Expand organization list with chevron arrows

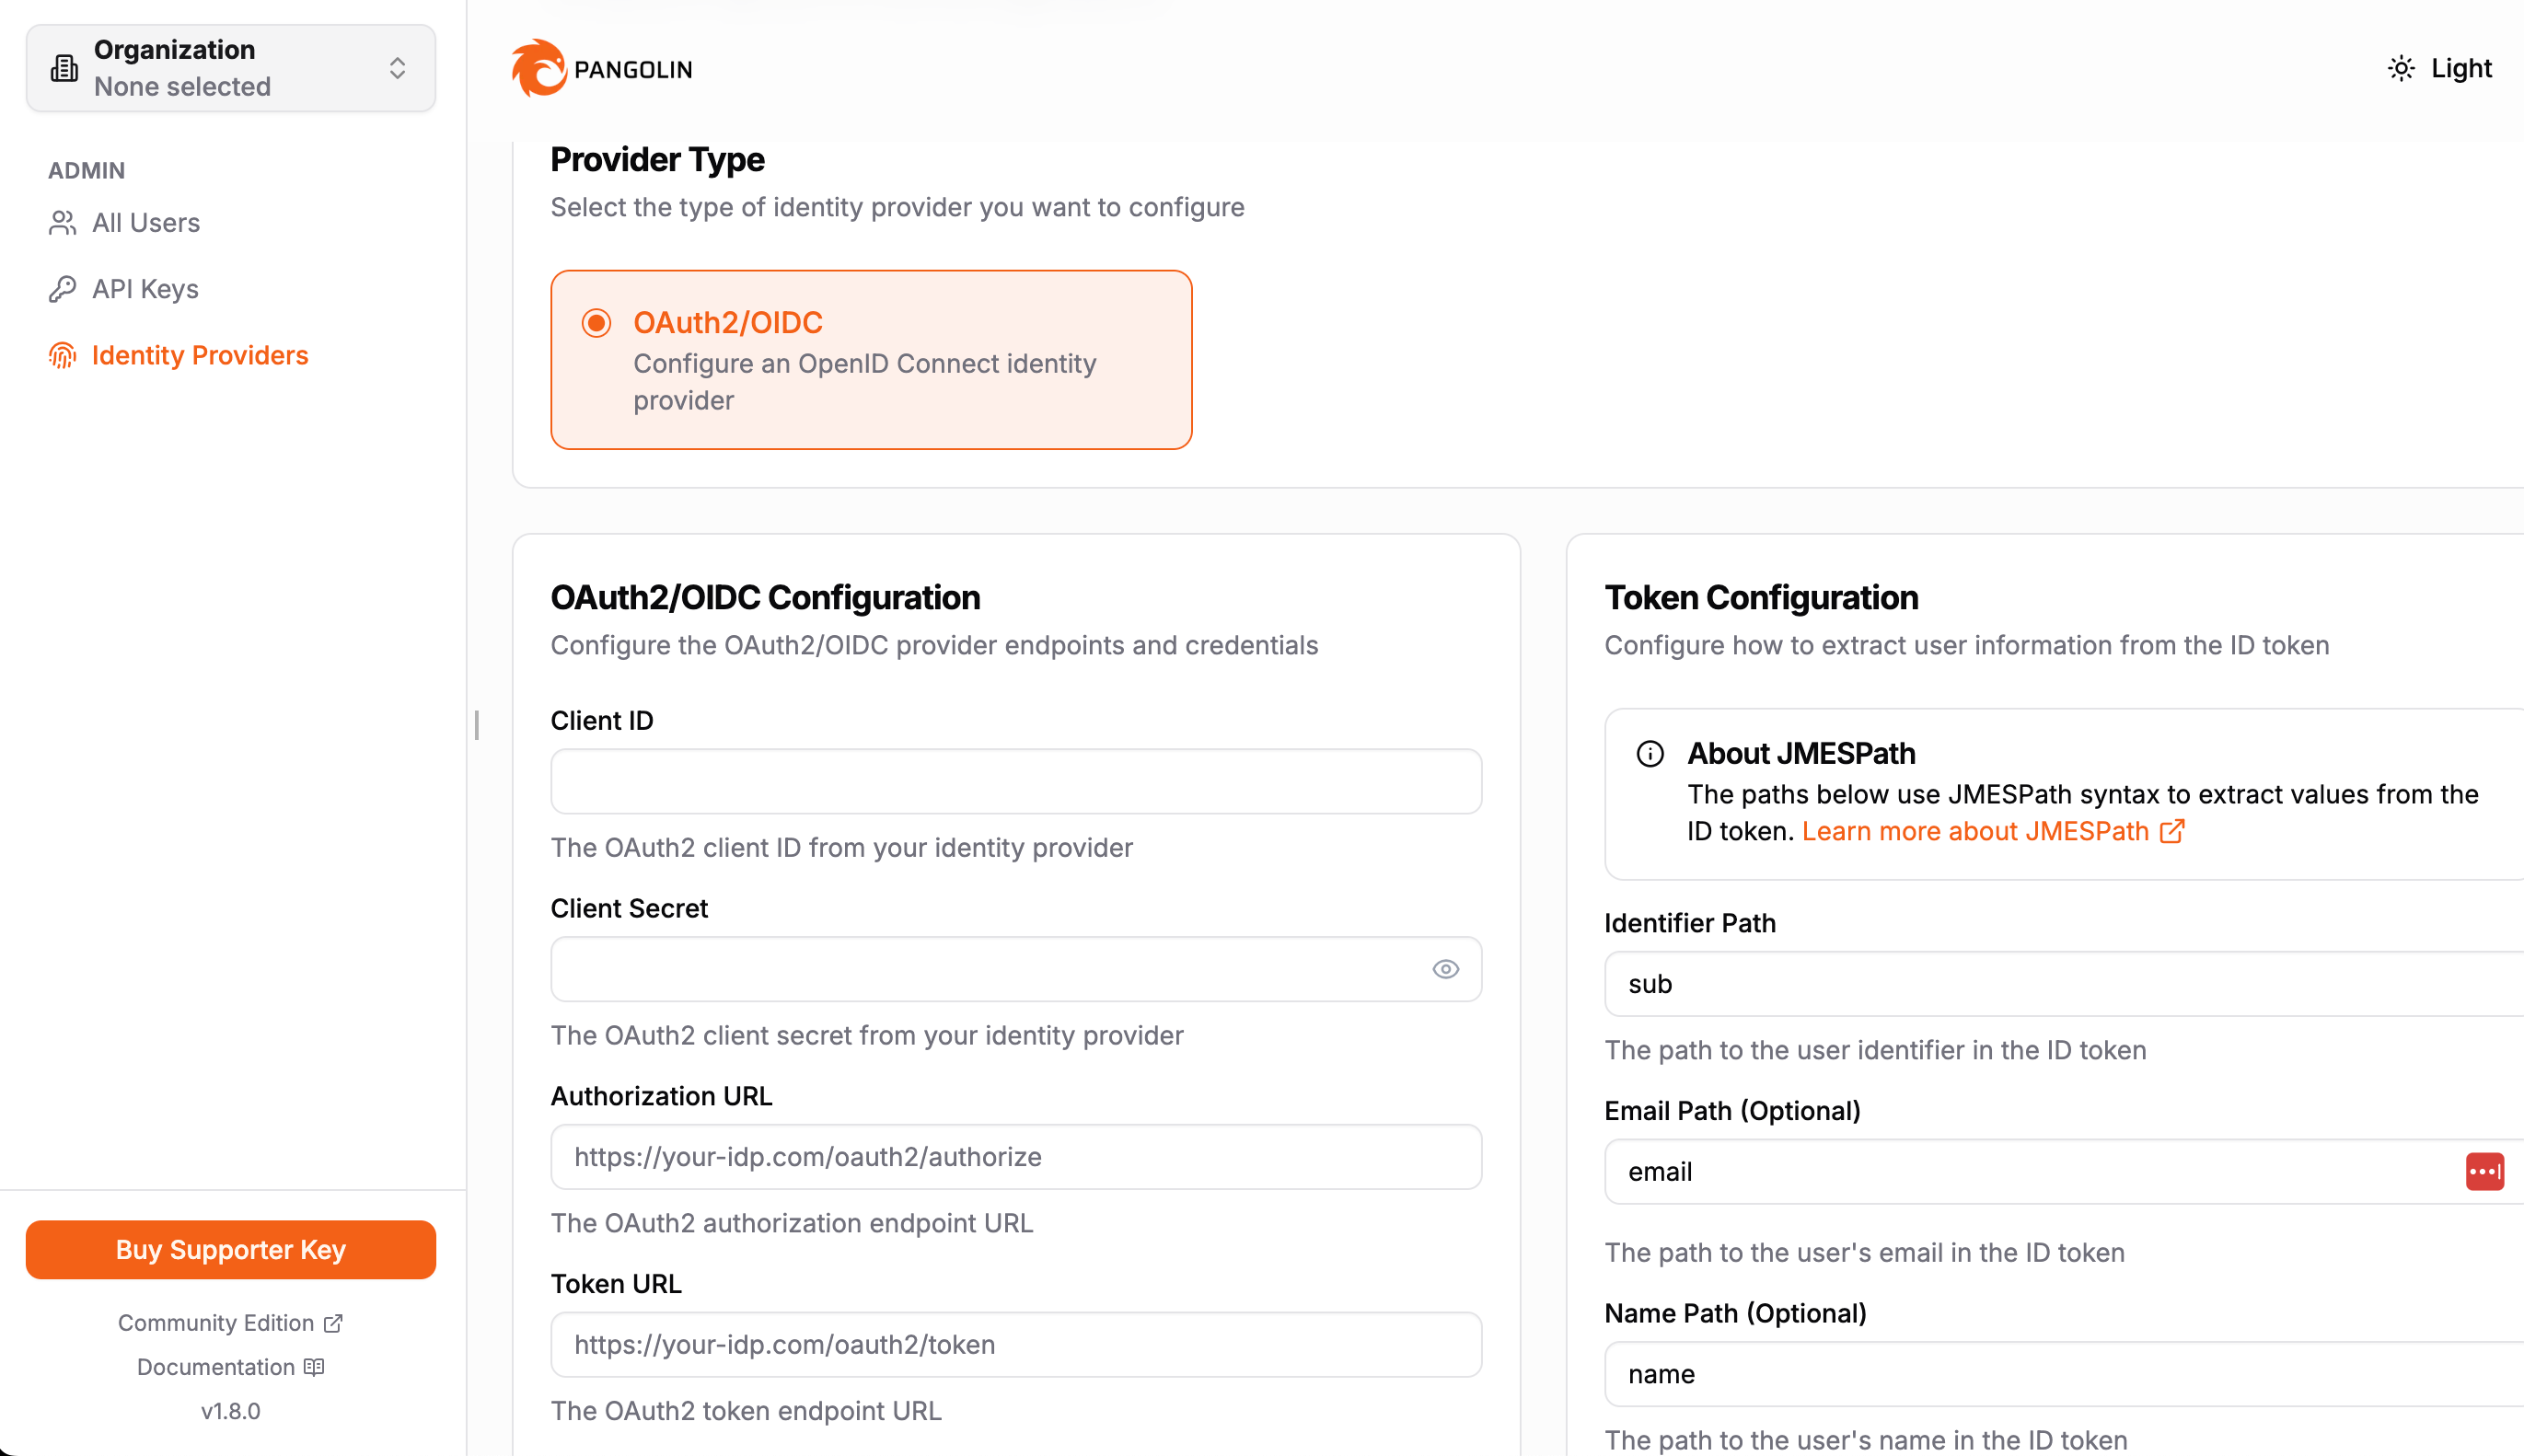[x=397, y=68]
